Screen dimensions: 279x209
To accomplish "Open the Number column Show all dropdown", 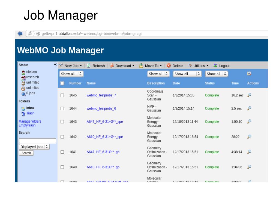I will point(71,74).
